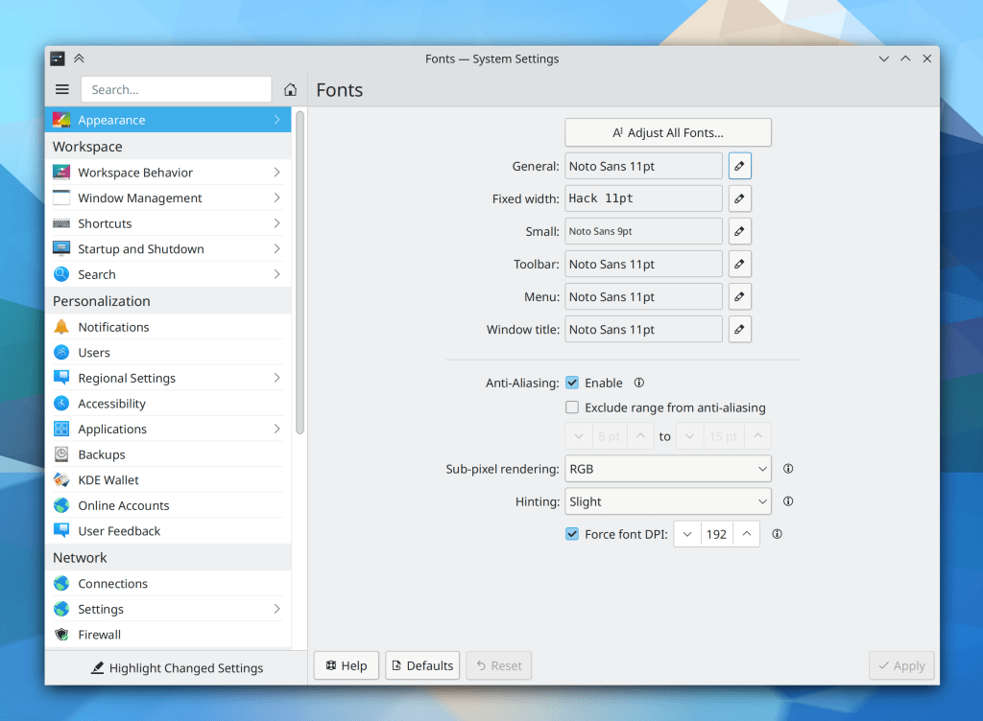The width and height of the screenshot is (983, 721).
Task: Click info icon next to Sub-pixel rendering
Action: tap(788, 469)
